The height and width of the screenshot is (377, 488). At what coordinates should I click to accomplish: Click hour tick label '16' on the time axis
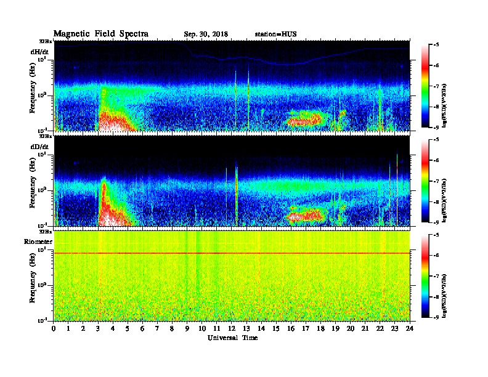pyautogui.click(x=291, y=329)
